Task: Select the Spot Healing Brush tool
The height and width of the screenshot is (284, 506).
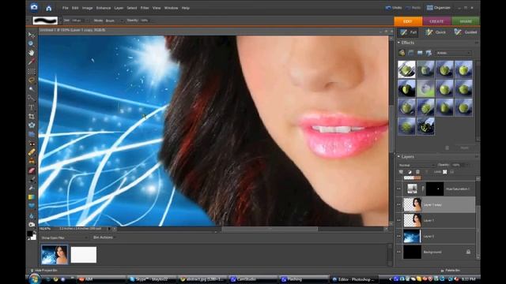Action: 32,152
